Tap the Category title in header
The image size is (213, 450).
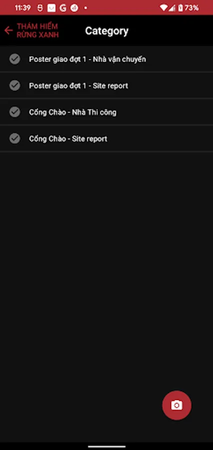tap(107, 30)
